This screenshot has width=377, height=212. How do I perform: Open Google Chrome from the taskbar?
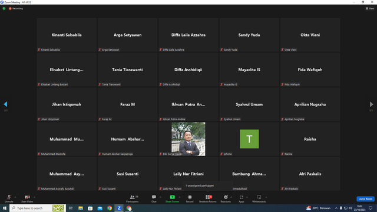coord(110,208)
